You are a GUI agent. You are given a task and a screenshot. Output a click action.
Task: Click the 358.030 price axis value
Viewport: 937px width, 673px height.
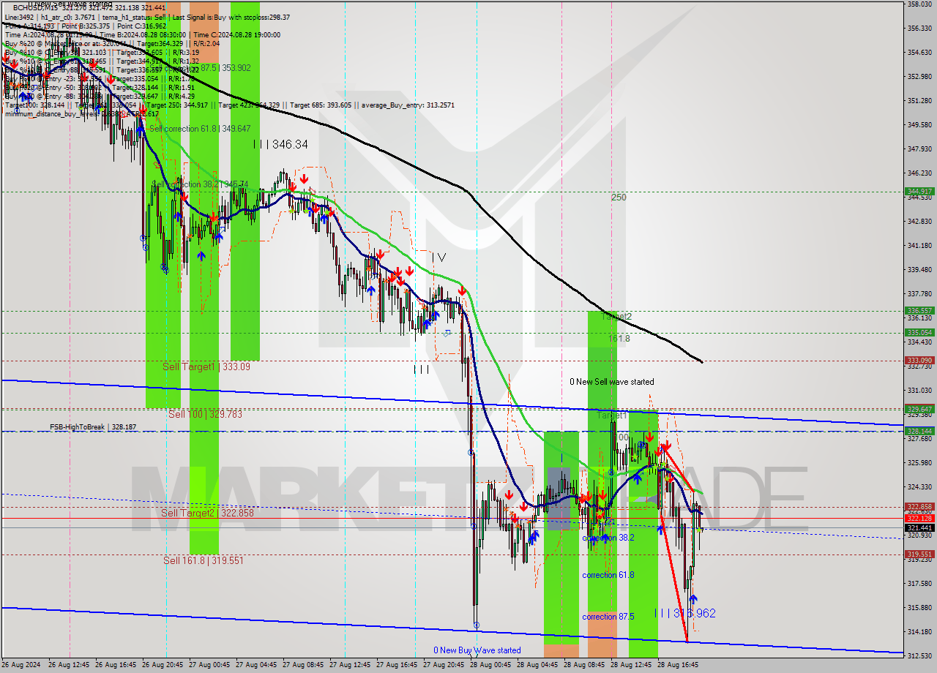pyautogui.click(x=919, y=4)
